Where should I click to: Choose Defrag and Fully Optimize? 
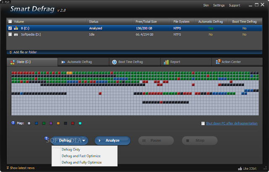point(82,162)
